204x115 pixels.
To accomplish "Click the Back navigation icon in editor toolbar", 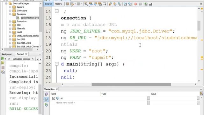I will [72, 4].
